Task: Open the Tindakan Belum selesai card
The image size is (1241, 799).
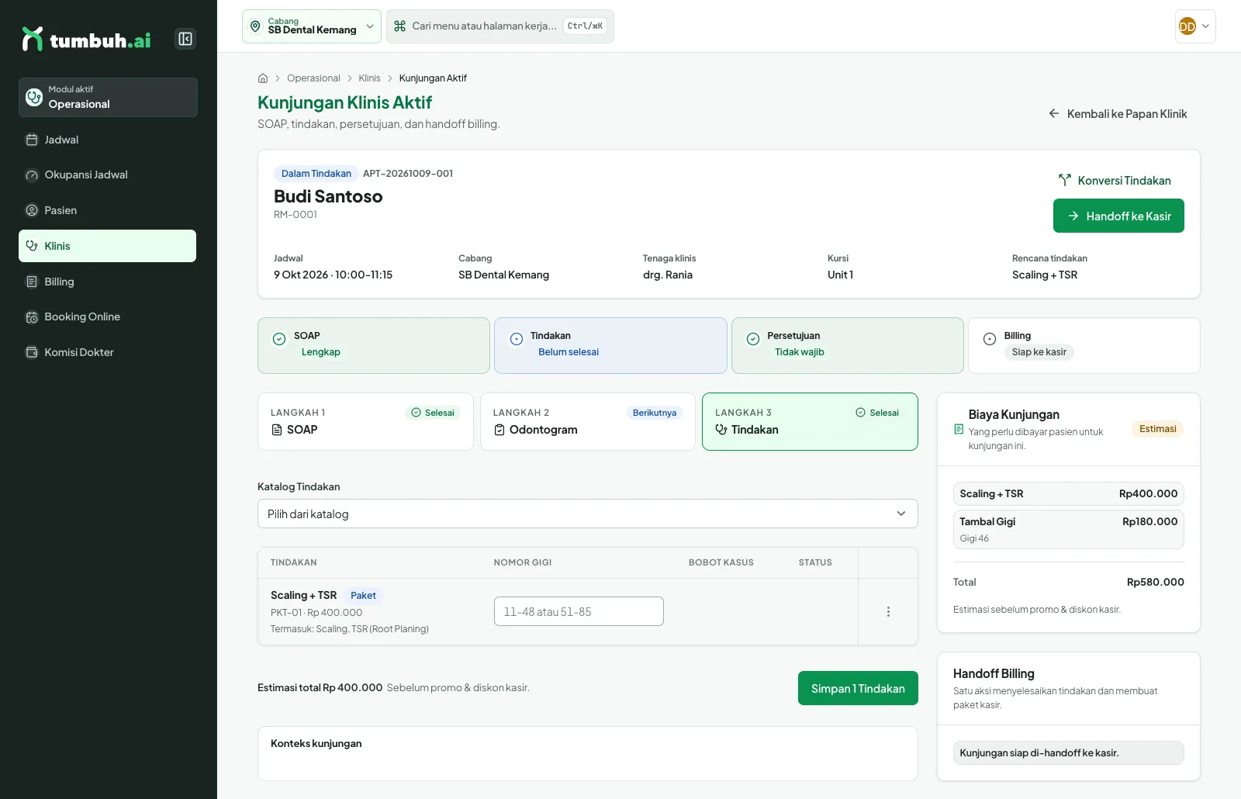Action: 610,345
